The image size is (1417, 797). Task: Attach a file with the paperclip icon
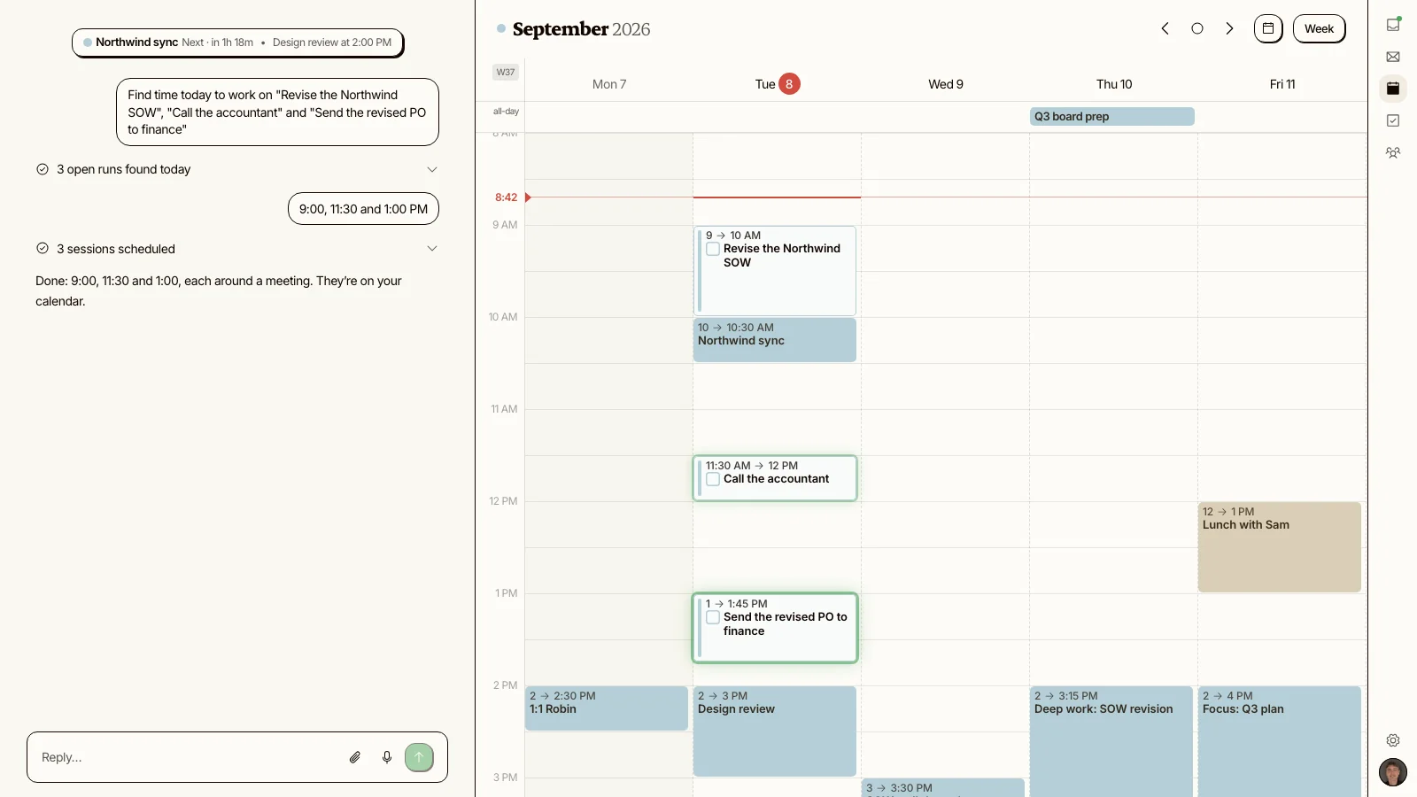click(x=355, y=757)
